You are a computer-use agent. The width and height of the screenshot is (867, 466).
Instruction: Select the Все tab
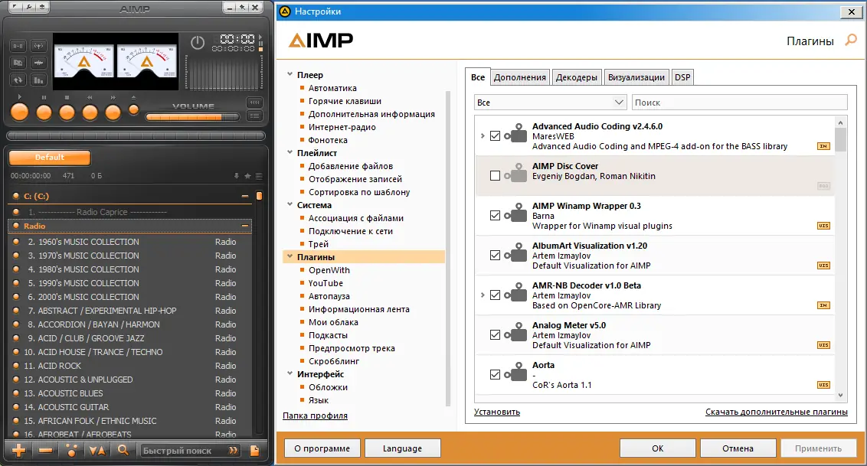click(x=478, y=77)
